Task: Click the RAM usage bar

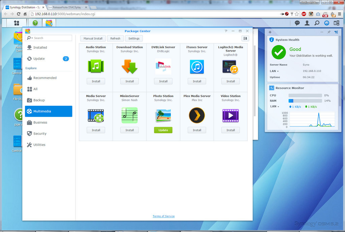Action: 305,101
